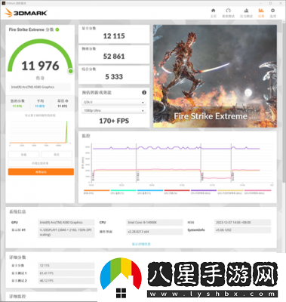Open the 1080p Ultra resolution dropdown
This screenshot has height=302, width=286.
pyautogui.click(x=114, y=110)
